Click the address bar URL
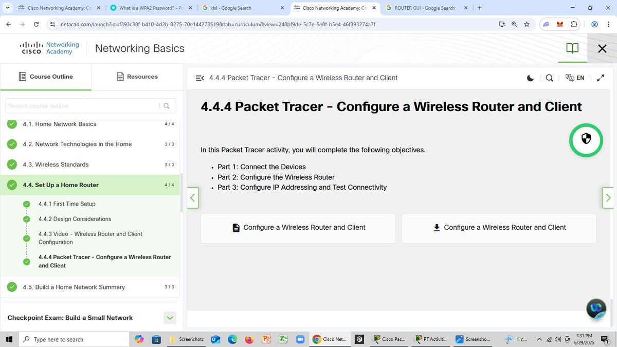The height and width of the screenshot is (347, 617). [x=218, y=24]
